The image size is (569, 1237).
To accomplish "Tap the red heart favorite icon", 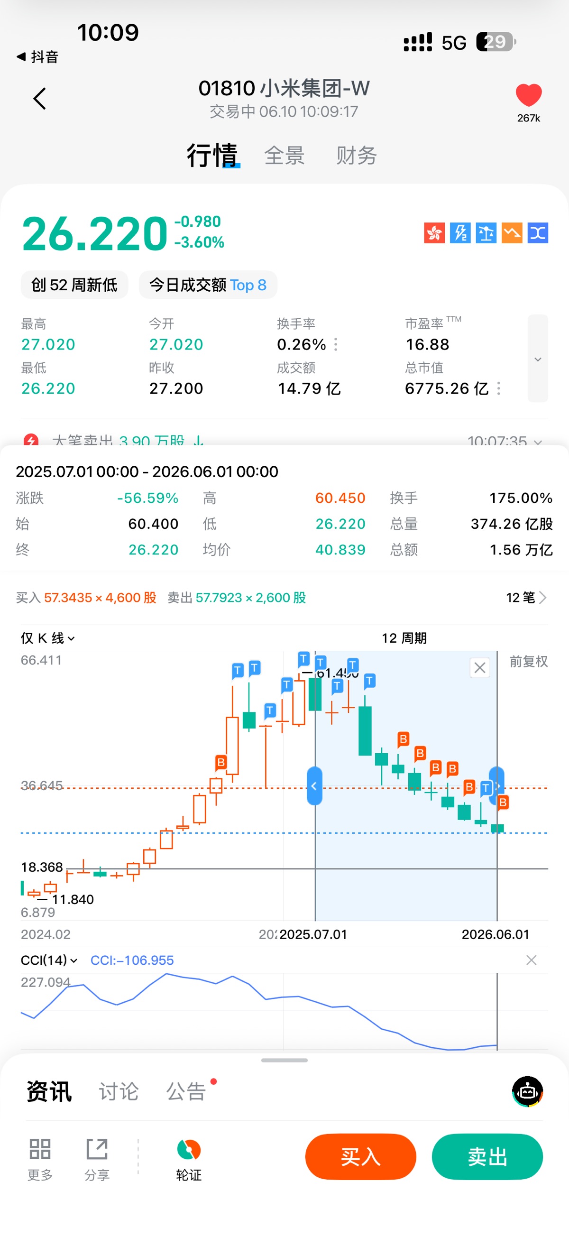I will pyautogui.click(x=528, y=95).
